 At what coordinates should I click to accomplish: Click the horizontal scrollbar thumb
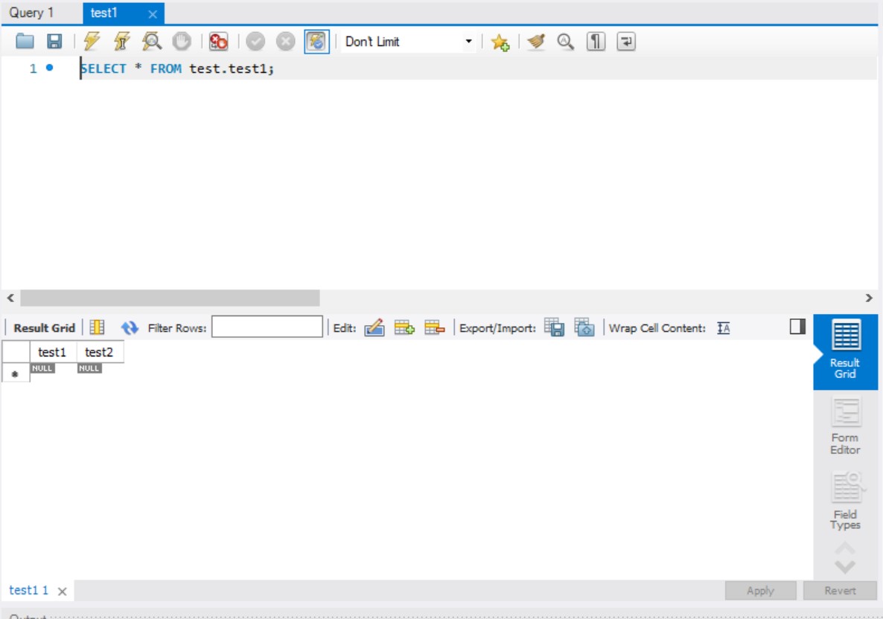pos(170,298)
